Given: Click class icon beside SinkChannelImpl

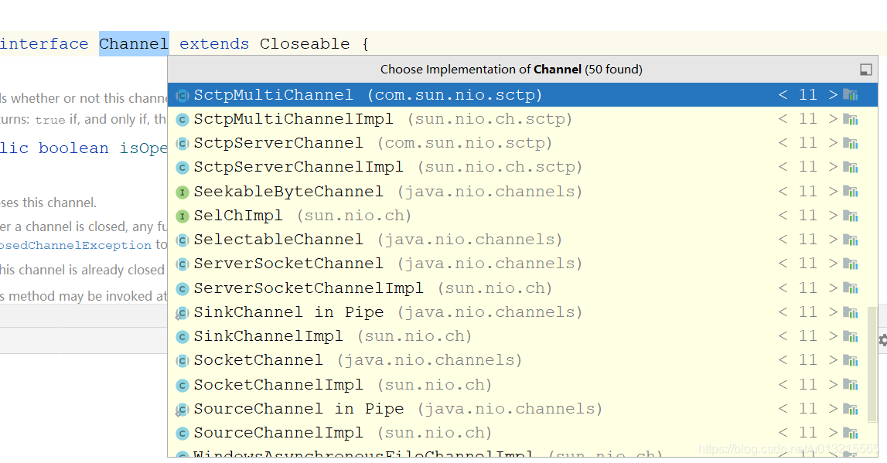Looking at the screenshot, I should tap(183, 337).
